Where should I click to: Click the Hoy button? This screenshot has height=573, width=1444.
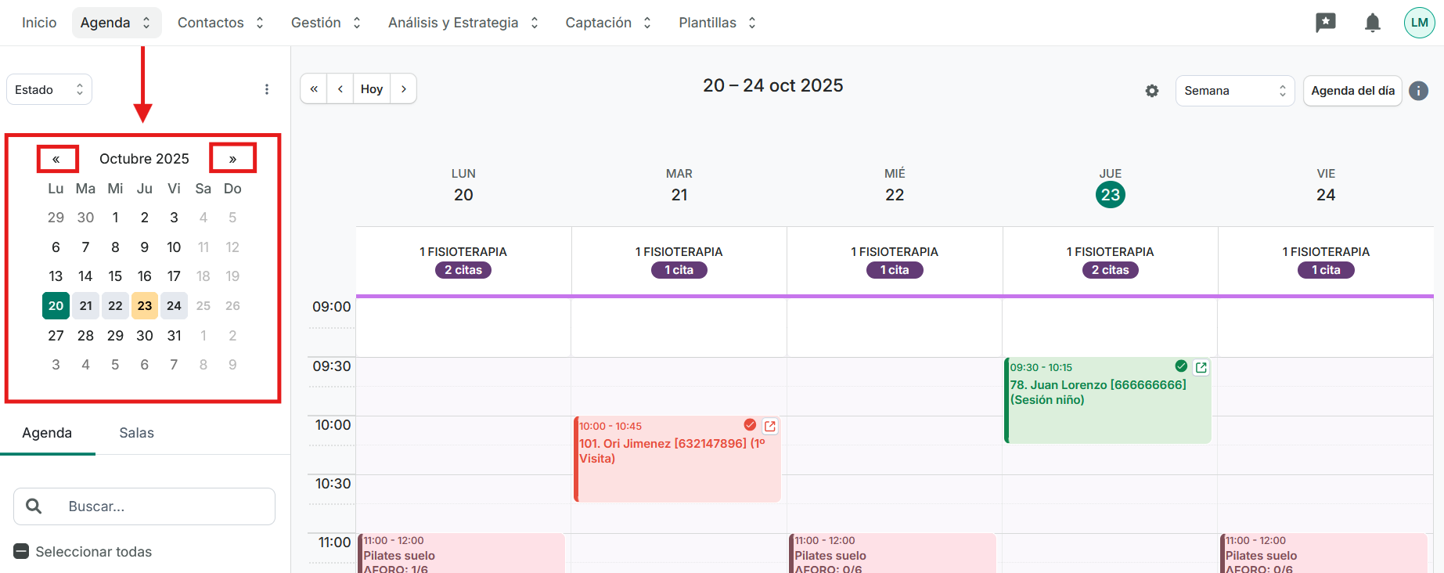[x=372, y=88]
